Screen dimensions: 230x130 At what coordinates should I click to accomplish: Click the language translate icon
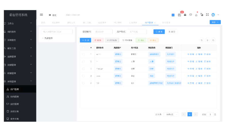coord(202,15)
